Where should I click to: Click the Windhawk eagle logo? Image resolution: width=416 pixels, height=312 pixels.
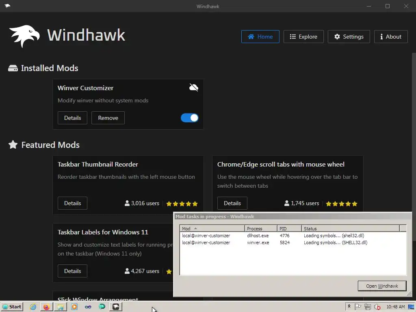[24, 36]
